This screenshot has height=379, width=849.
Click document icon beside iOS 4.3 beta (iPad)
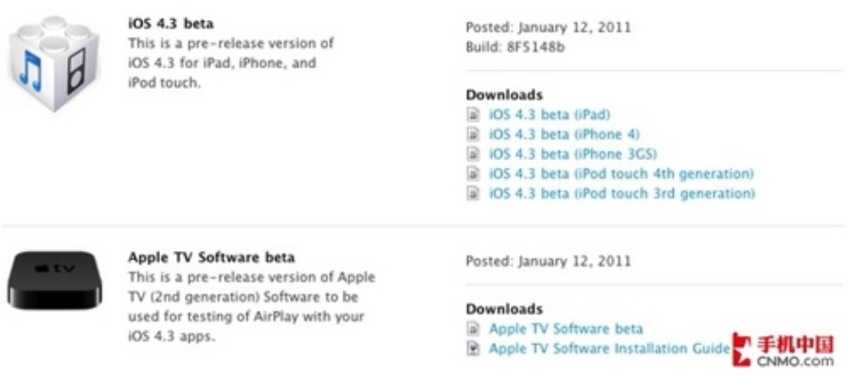pos(474,115)
